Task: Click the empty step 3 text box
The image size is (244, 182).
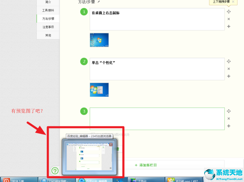Action: coord(157,119)
